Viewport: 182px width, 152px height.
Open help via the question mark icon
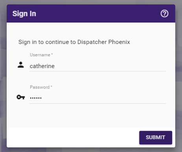point(164,13)
